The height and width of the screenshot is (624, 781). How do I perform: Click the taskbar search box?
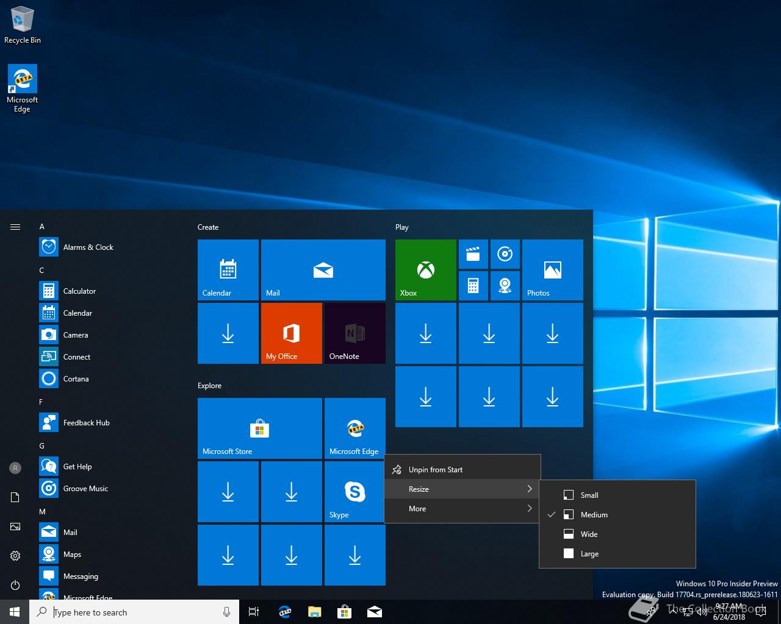[x=134, y=612]
